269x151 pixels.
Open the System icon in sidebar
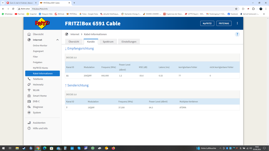(29, 113)
